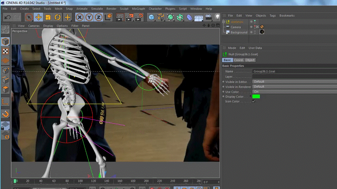The height and width of the screenshot is (189, 337).
Task: Click Make Editable icon in left palette
Action: click(6, 29)
